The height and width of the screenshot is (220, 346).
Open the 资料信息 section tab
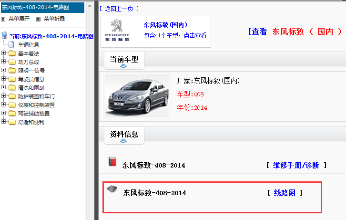coord(124,136)
